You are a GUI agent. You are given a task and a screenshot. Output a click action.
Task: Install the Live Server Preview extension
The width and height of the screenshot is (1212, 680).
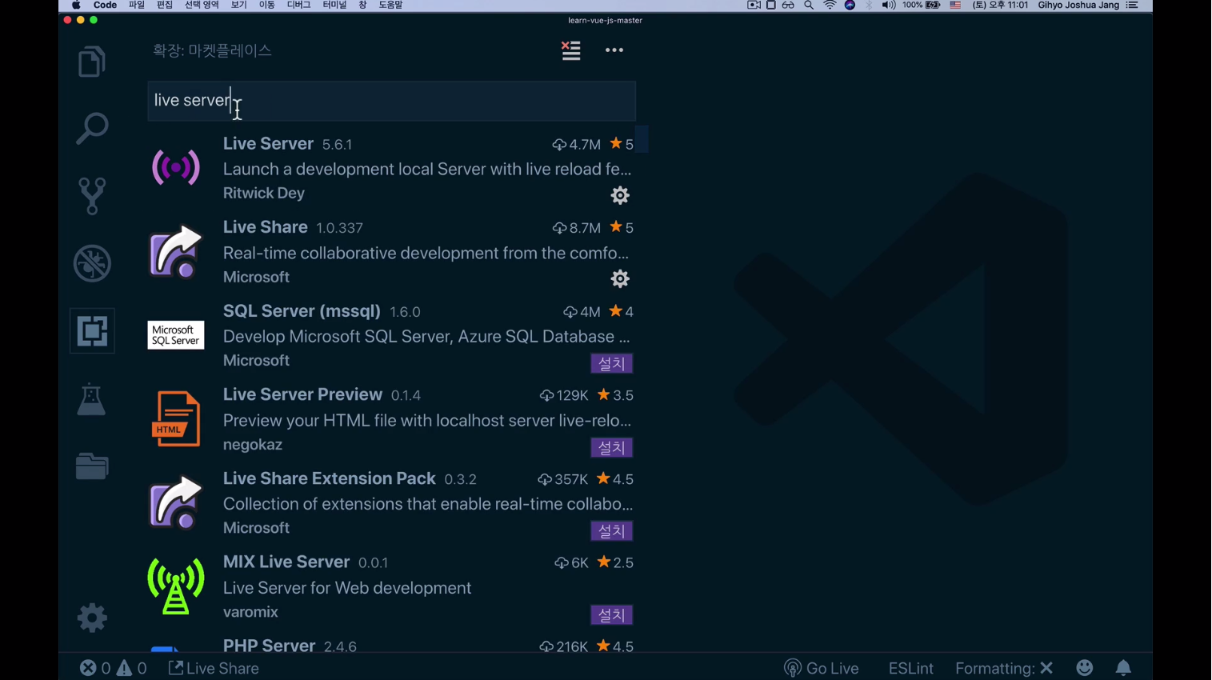pyautogui.click(x=611, y=448)
